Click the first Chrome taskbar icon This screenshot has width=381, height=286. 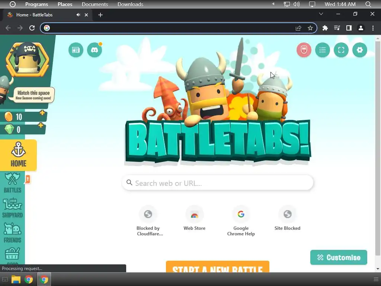coord(29,279)
